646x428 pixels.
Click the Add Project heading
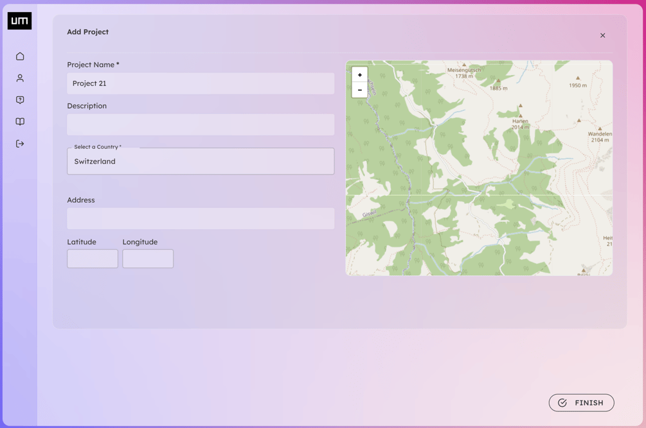[x=88, y=31]
